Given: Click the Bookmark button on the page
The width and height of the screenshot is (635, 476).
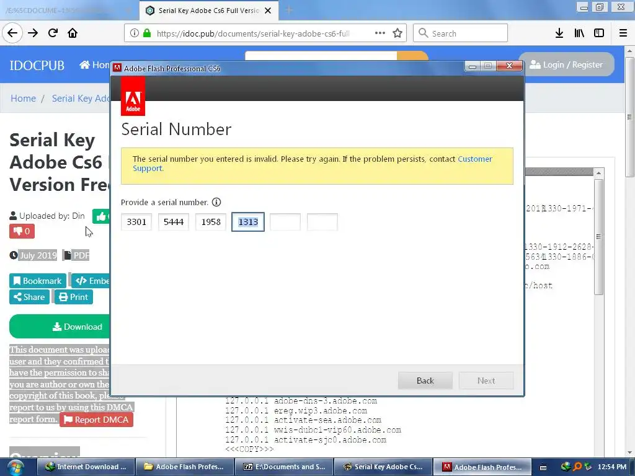Looking at the screenshot, I should pos(38,281).
